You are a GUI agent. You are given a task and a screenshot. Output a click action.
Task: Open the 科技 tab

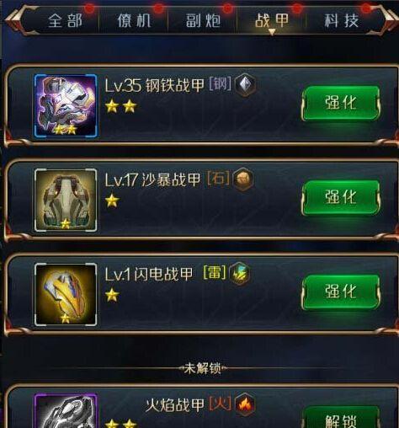tap(342, 21)
